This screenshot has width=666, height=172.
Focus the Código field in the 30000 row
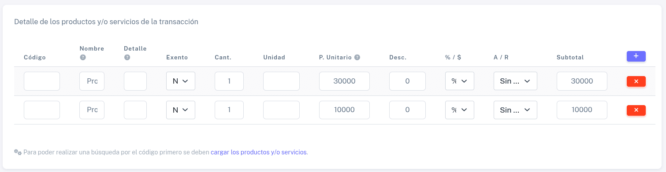click(x=42, y=81)
